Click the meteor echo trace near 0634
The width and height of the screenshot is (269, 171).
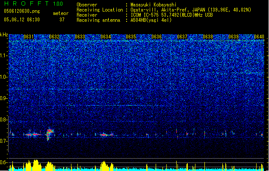tap(106, 135)
